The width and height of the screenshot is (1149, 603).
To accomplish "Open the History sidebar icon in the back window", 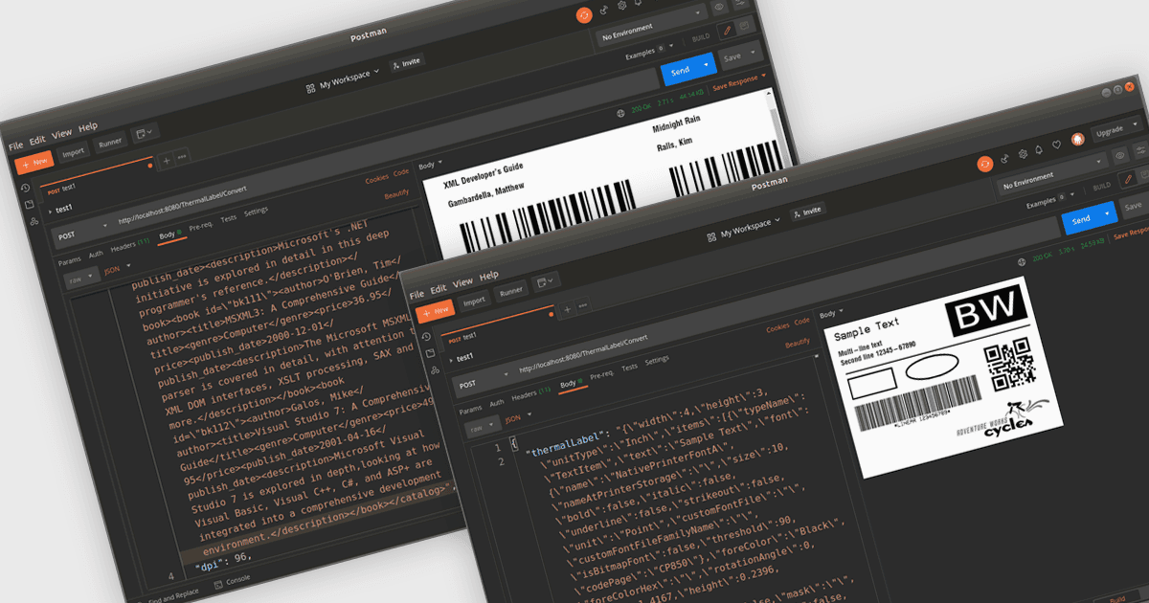I will click(26, 188).
